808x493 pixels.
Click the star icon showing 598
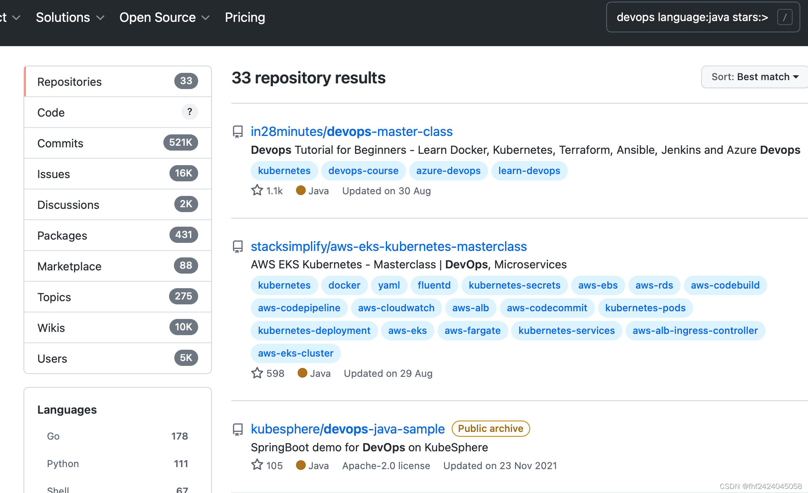point(257,373)
